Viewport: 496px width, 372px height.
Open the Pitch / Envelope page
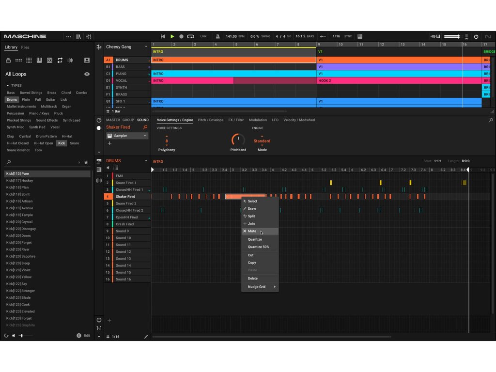[x=211, y=120]
